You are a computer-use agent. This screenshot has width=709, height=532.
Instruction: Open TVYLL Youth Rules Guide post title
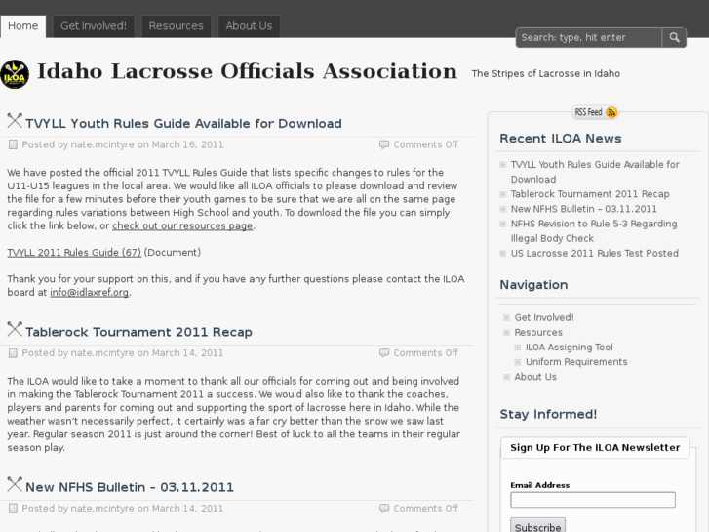click(183, 124)
